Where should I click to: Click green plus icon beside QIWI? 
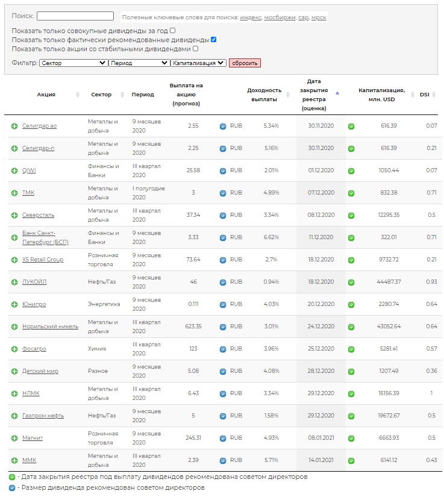coord(14,170)
